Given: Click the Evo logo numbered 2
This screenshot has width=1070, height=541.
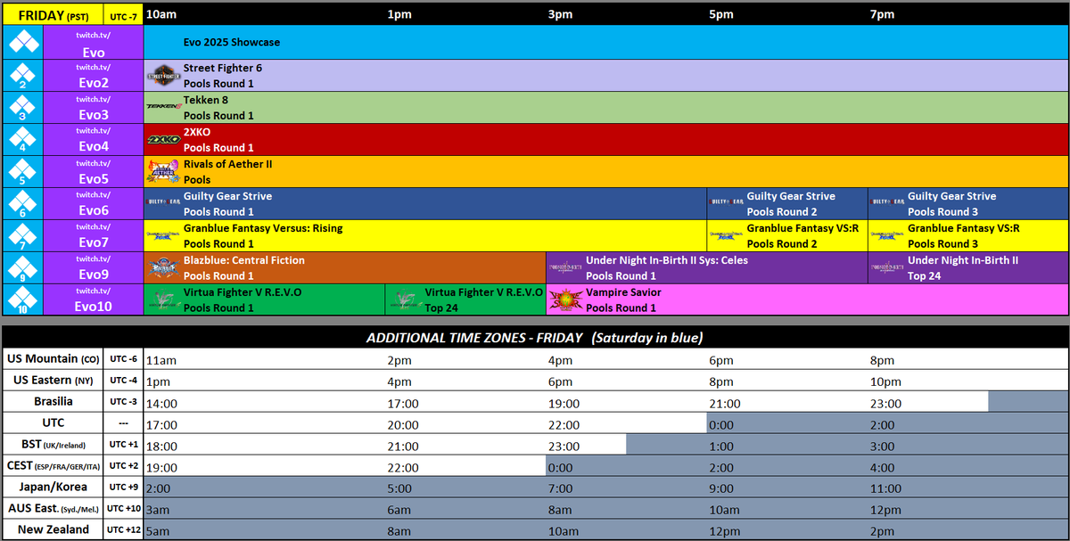Looking at the screenshot, I should click(x=22, y=76).
